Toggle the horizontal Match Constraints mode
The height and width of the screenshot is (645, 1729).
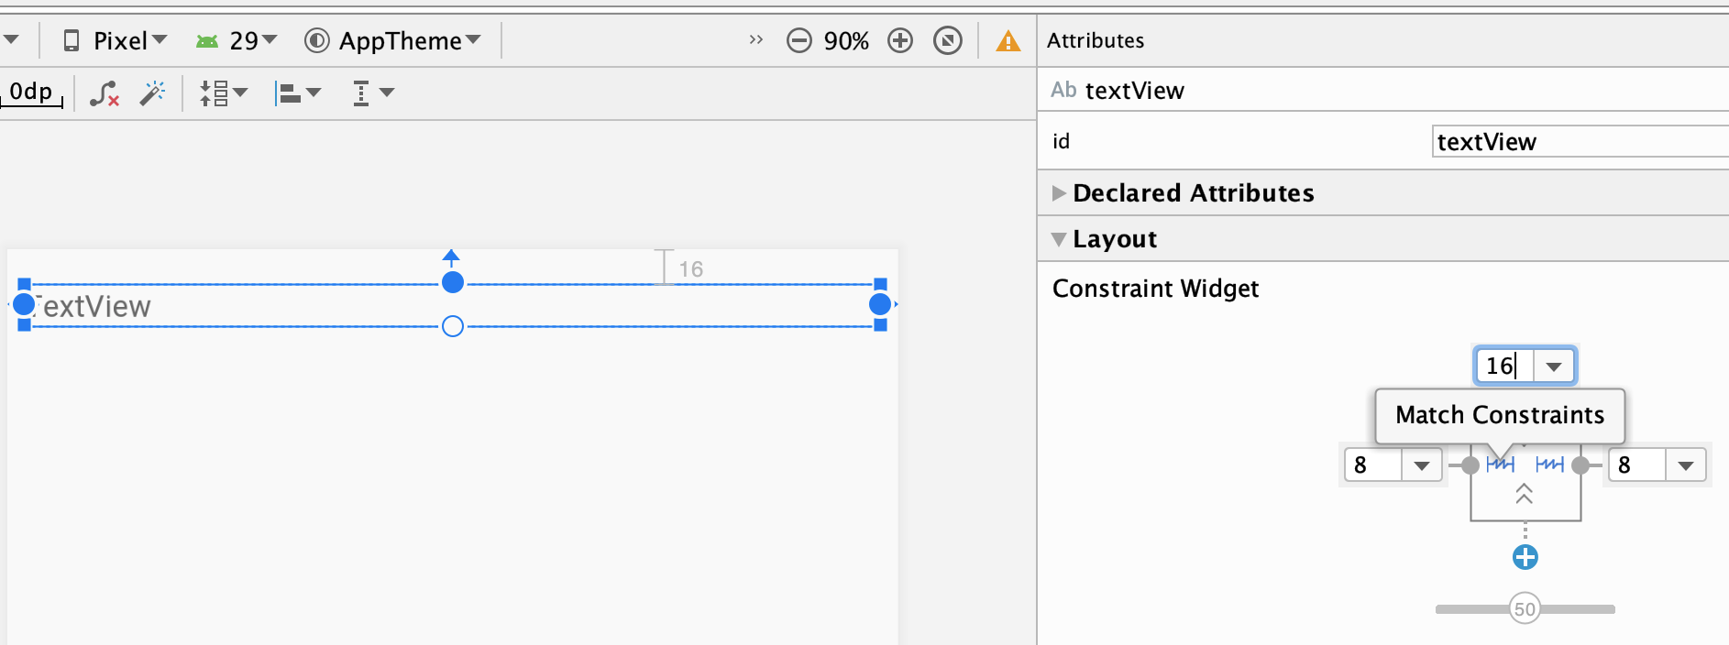click(1503, 465)
